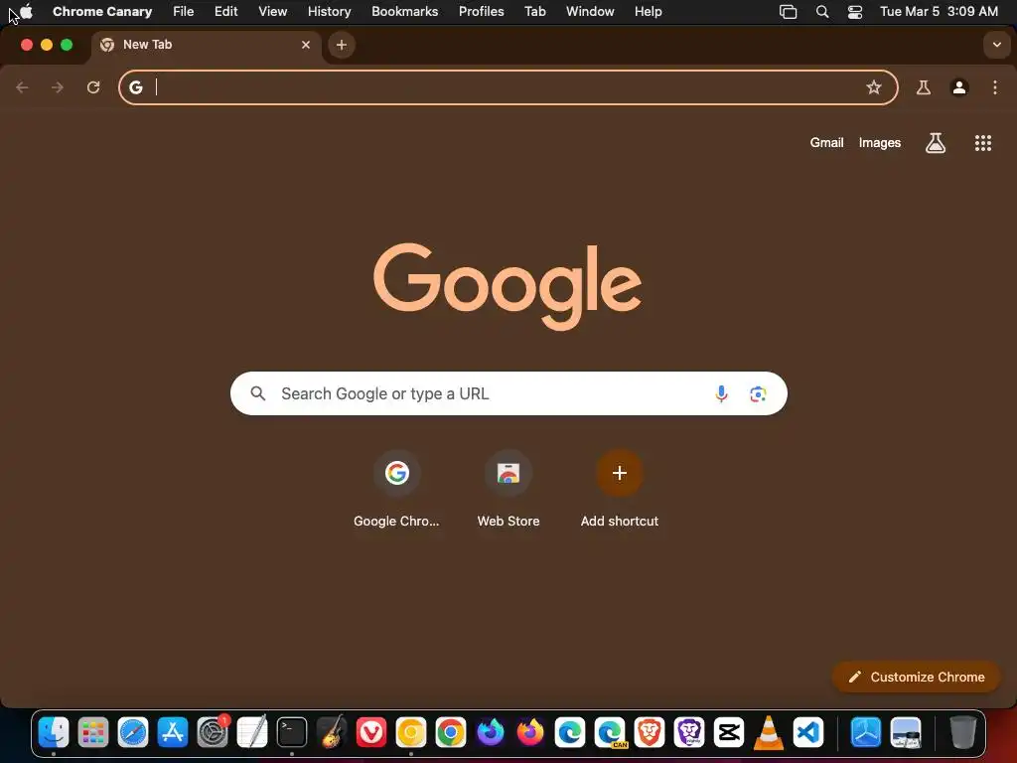Launch Vivaldi from the Dock
Screen dimensions: 1017x763
coord(371,732)
